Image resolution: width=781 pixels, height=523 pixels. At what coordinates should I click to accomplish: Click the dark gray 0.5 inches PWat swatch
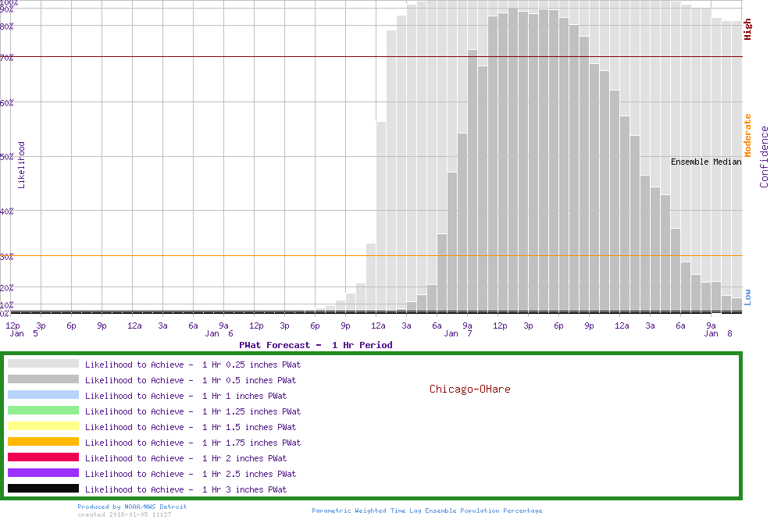[43, 379]
